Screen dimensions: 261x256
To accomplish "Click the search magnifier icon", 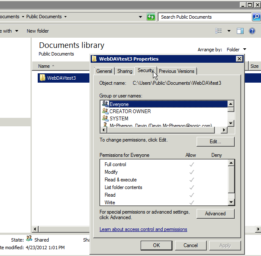I will (256, 17).
